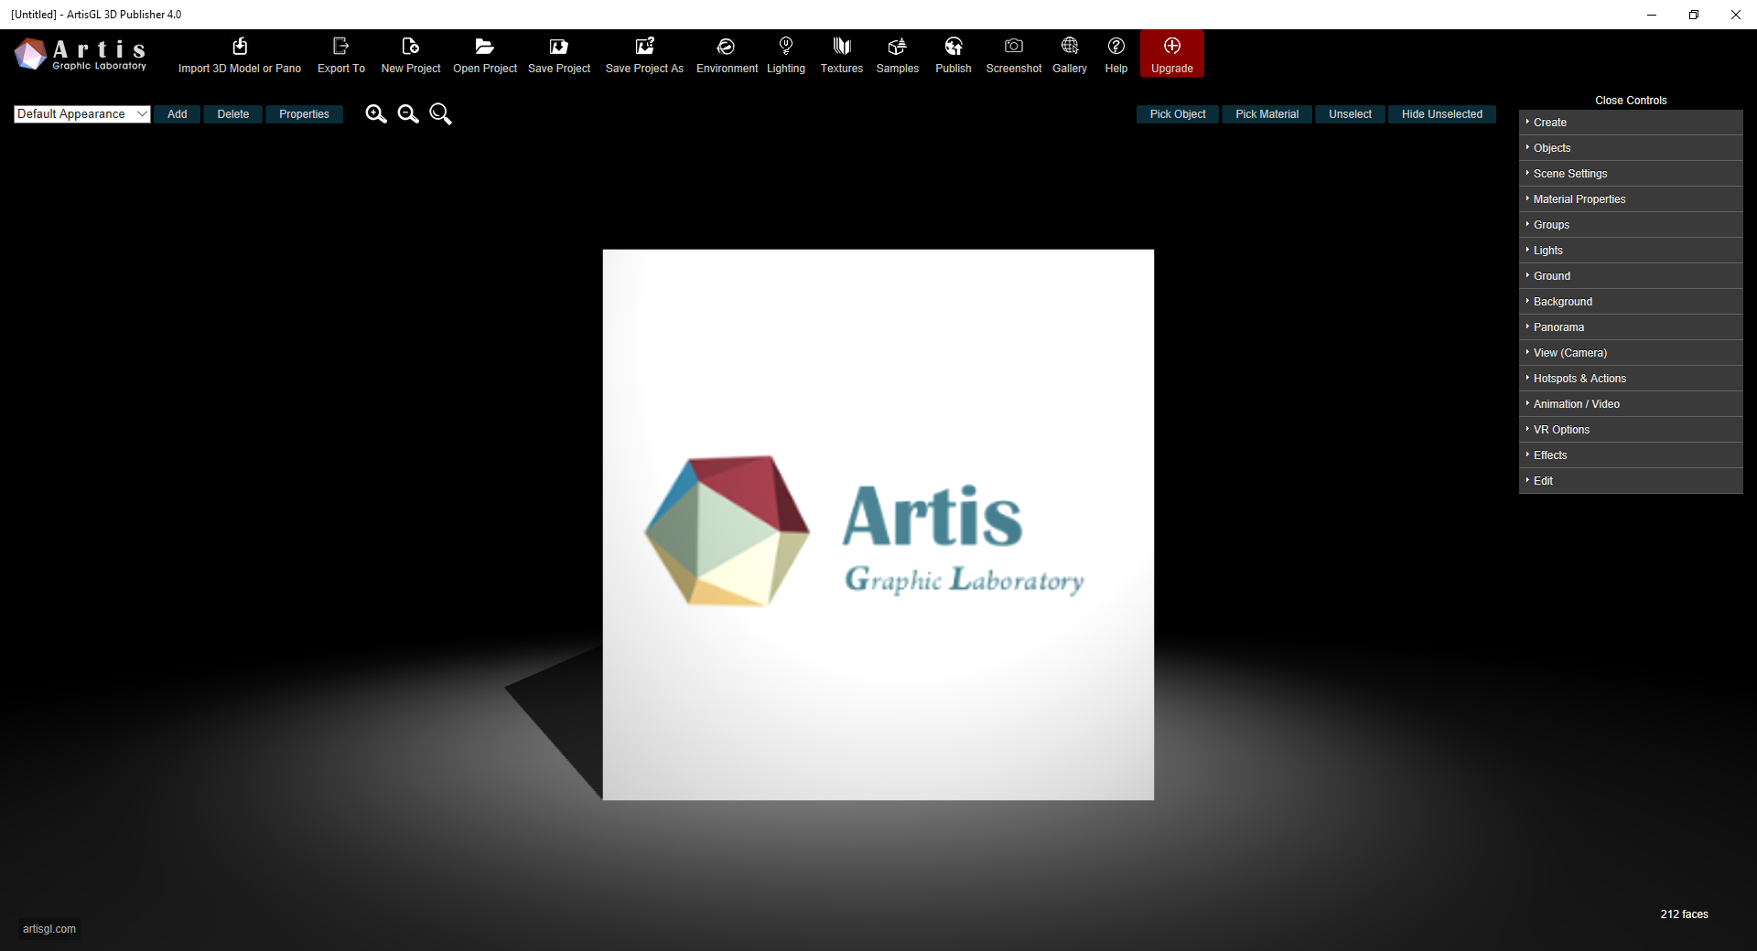Open the Environment settings icon
This screenshot has height=951, width=1757.
click(727, 46)
